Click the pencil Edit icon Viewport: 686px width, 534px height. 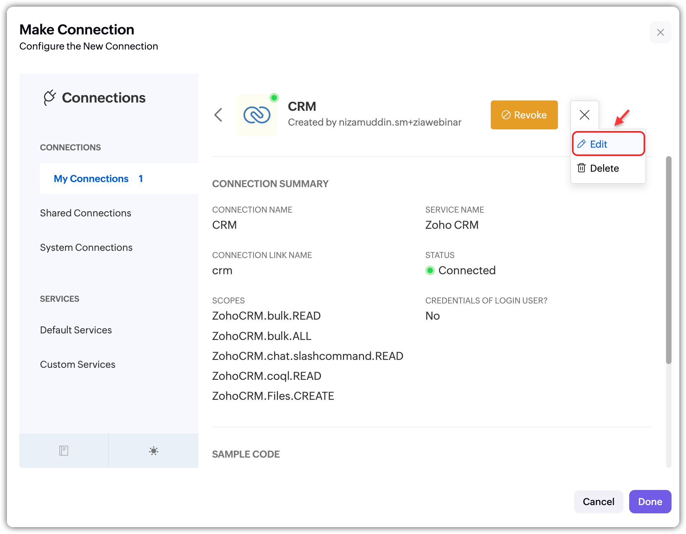pyautogui.click(x=581, y=144)
